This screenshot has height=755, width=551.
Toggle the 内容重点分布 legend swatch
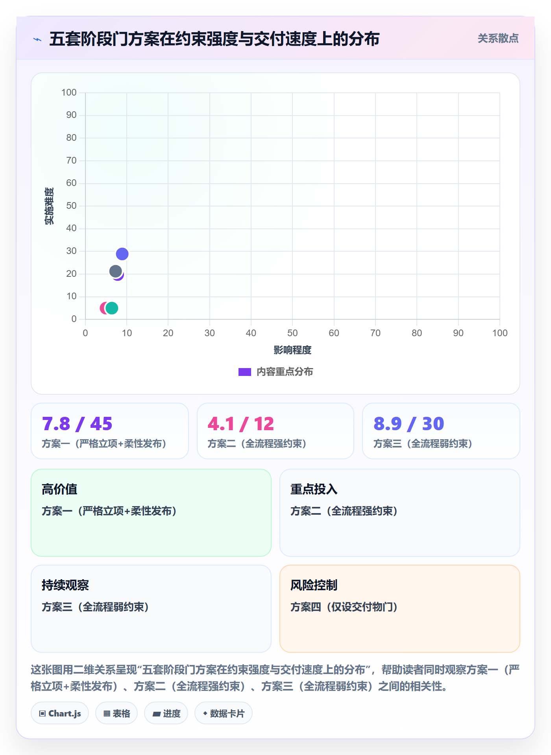[245, 372]
